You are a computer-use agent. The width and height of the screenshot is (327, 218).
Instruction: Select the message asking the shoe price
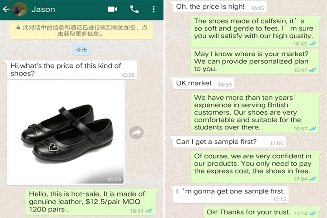point(72,70)
